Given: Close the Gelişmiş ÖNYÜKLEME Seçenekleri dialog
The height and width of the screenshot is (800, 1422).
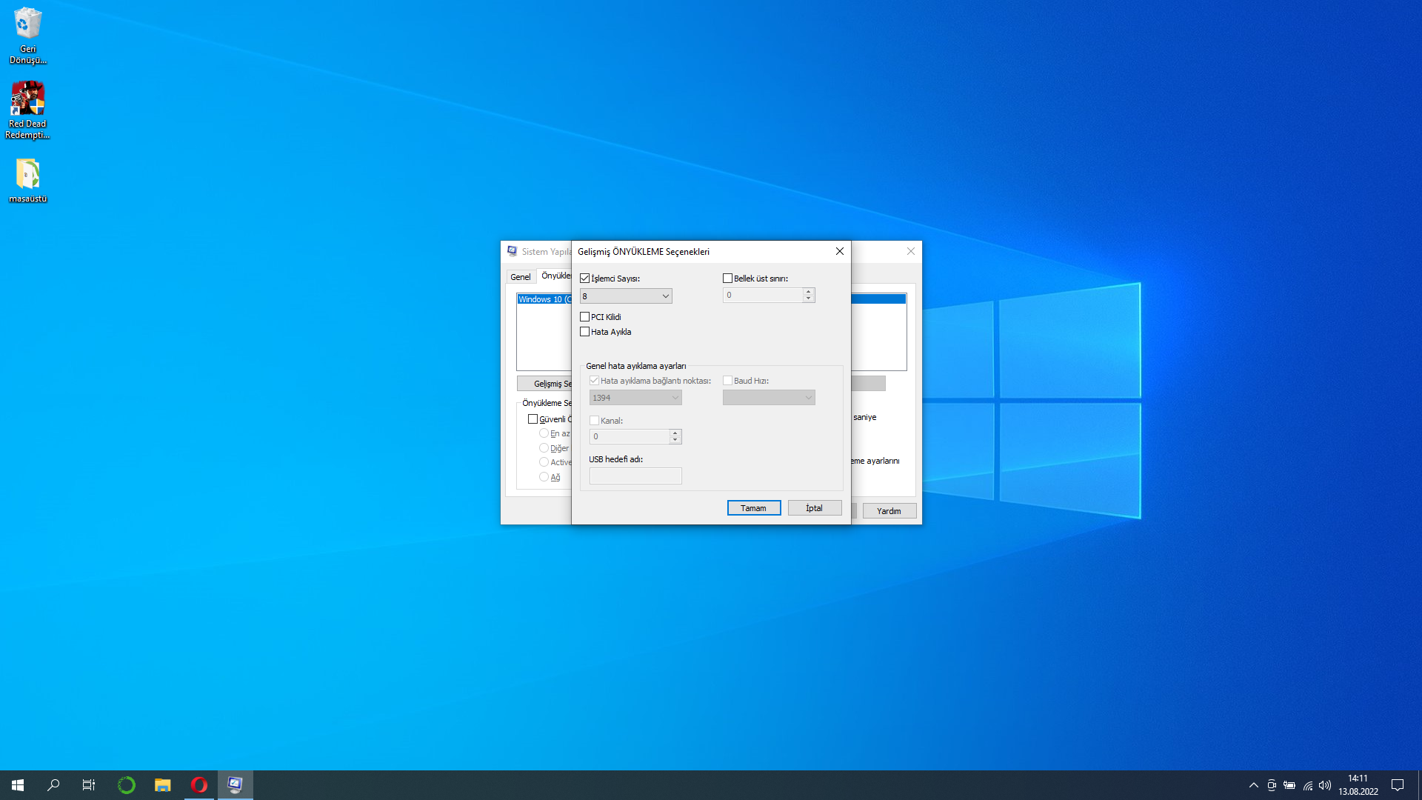Looking at the screenshot, I should point(839,251).
